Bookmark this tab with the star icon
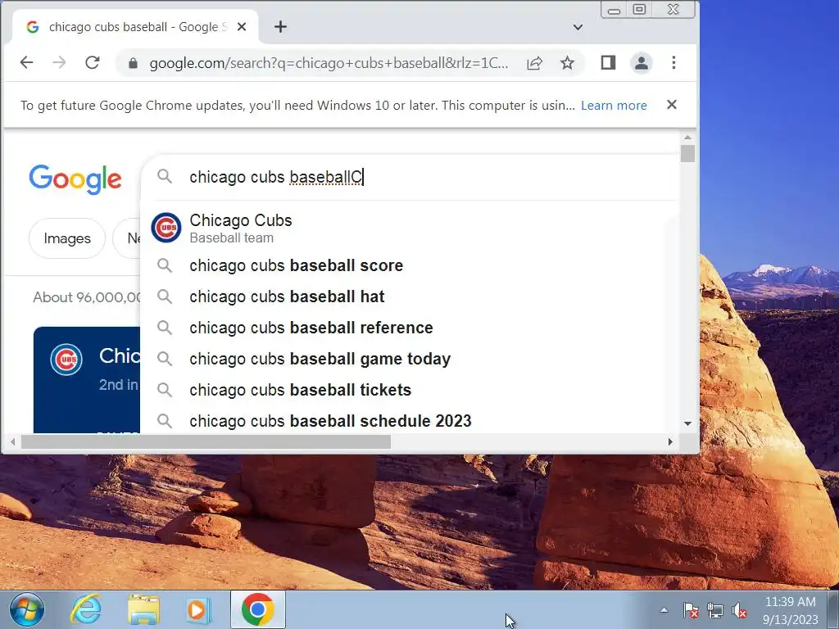This screenshot has width=839, height=629. [567, 63]
